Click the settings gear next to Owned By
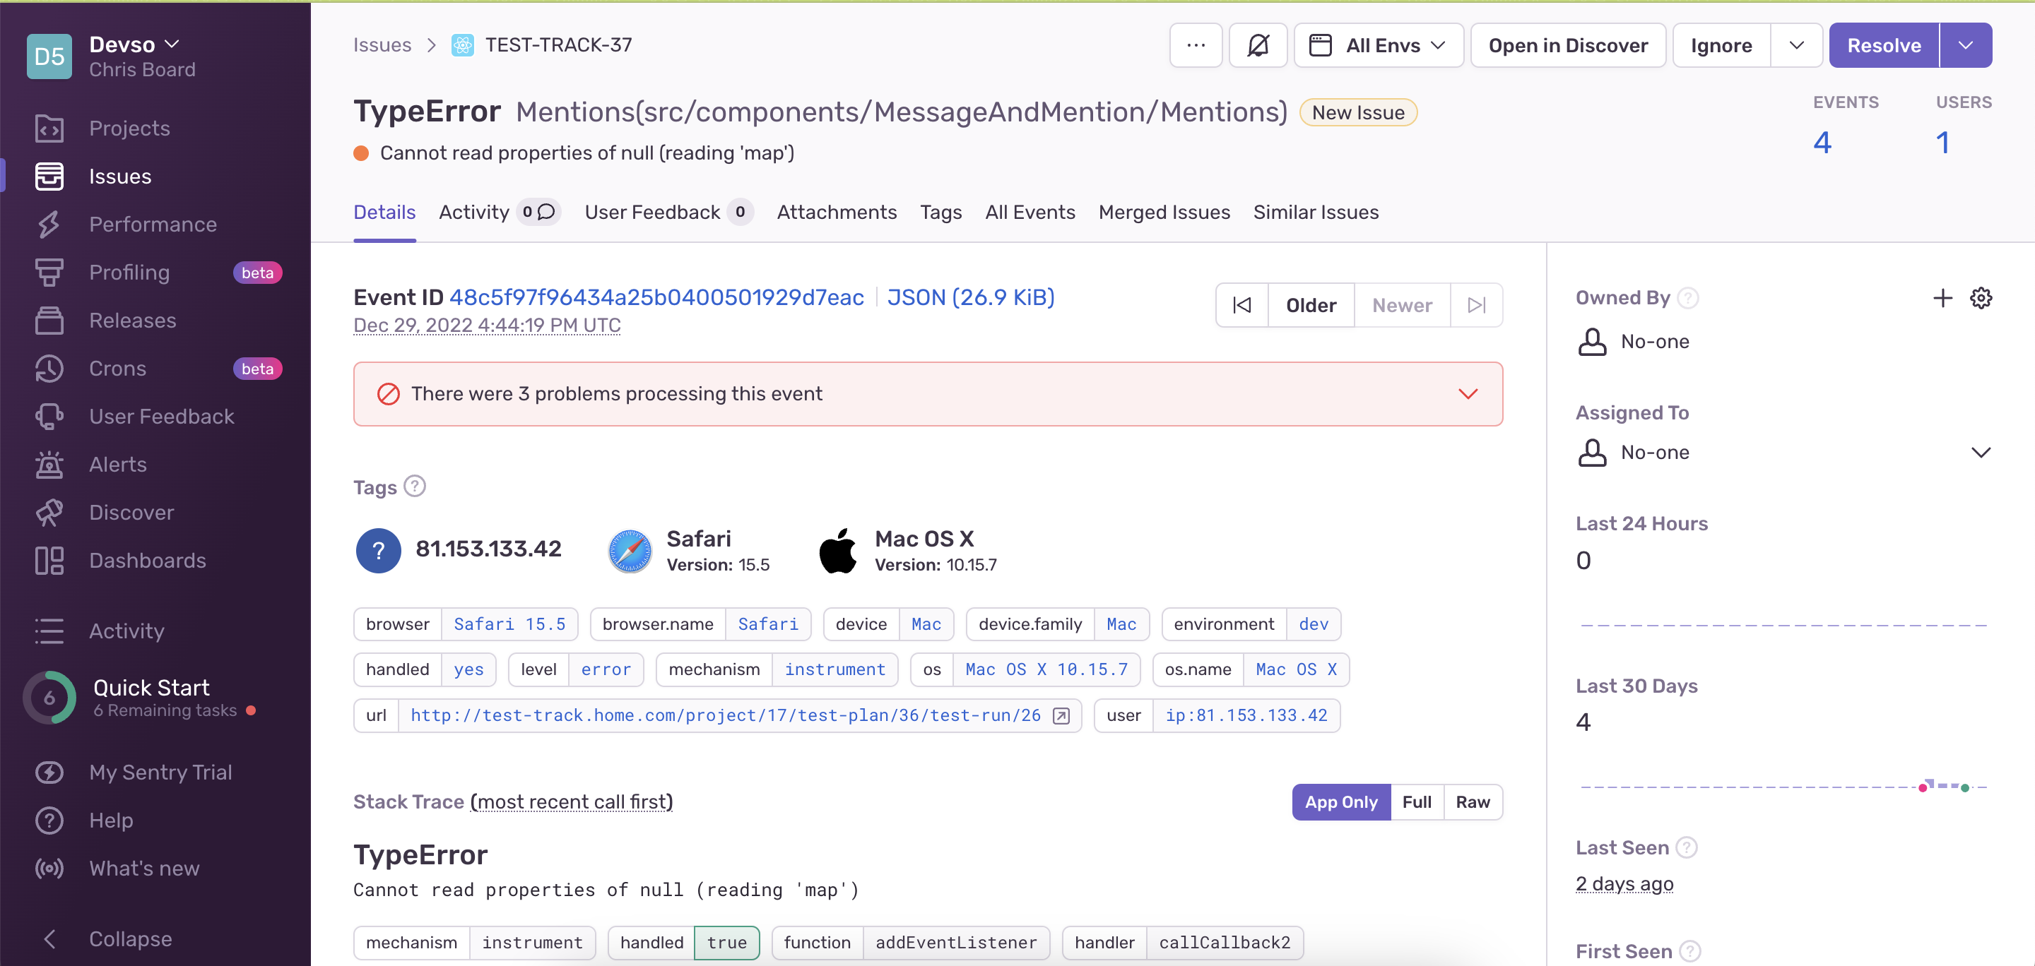Image resolution: width=2035 pixels, height=966 pixels. [x=1981, y=298]
